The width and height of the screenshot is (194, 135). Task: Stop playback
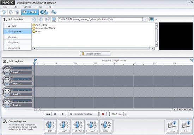[55, 114]
